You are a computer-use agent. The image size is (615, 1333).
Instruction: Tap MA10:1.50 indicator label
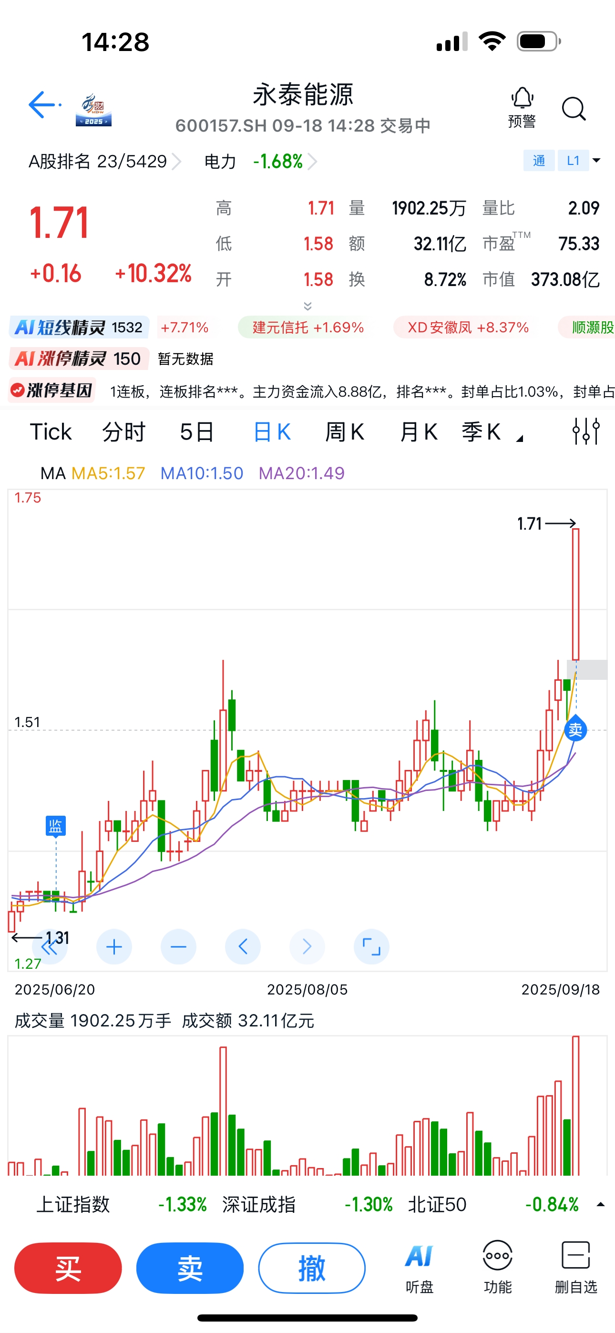[x=202, y=473]
